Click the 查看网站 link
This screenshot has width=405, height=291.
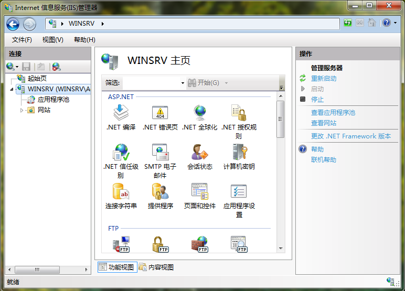pos(324,123)
